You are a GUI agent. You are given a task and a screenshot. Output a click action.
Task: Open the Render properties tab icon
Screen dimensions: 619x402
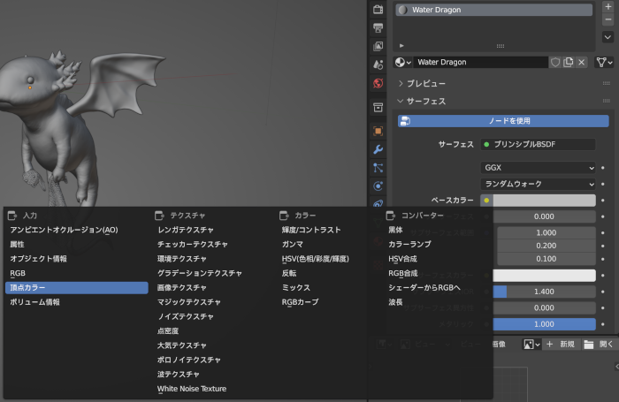pos(378,10)
